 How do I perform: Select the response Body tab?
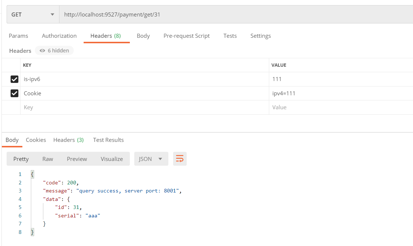pyautogui.click(x=12, y=140)
